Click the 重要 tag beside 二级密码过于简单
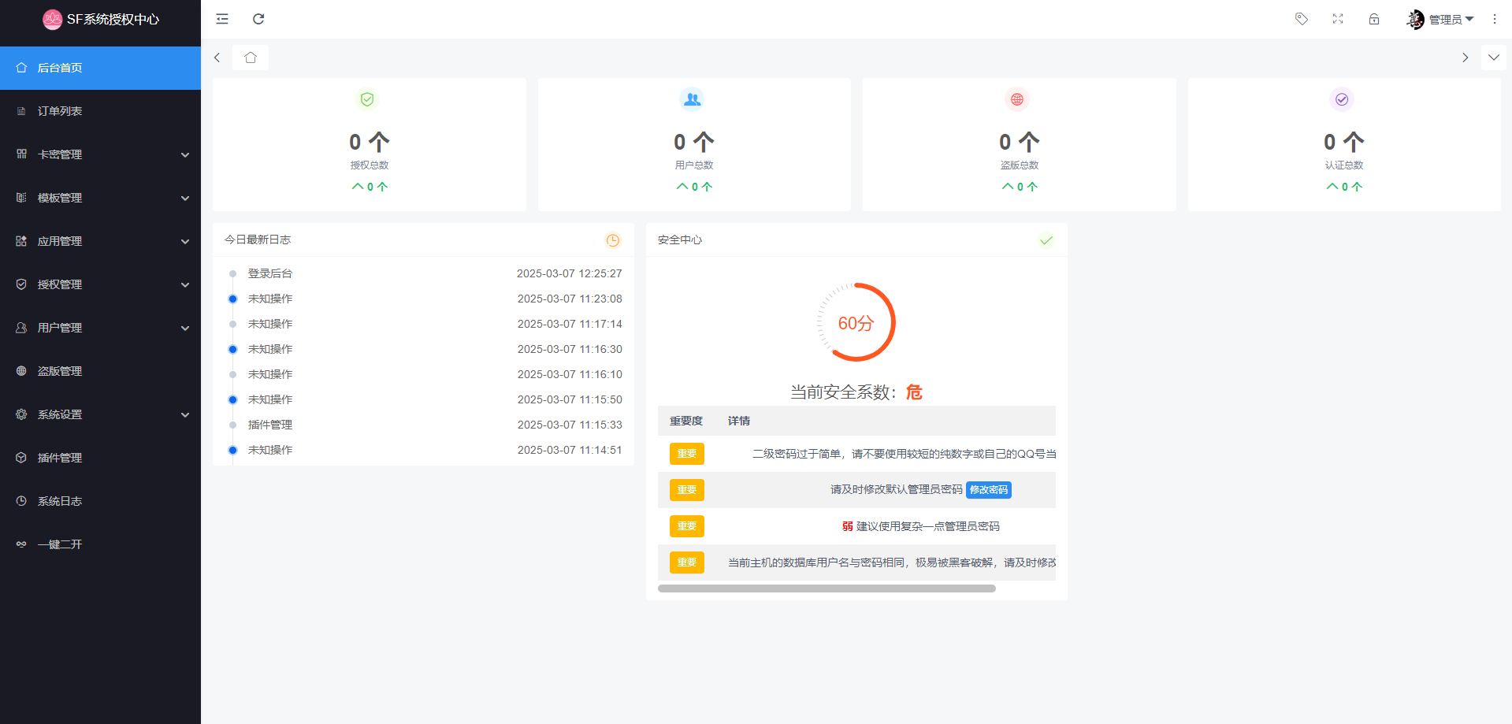This screenshot has height=724, width=1512. [687, 454]
